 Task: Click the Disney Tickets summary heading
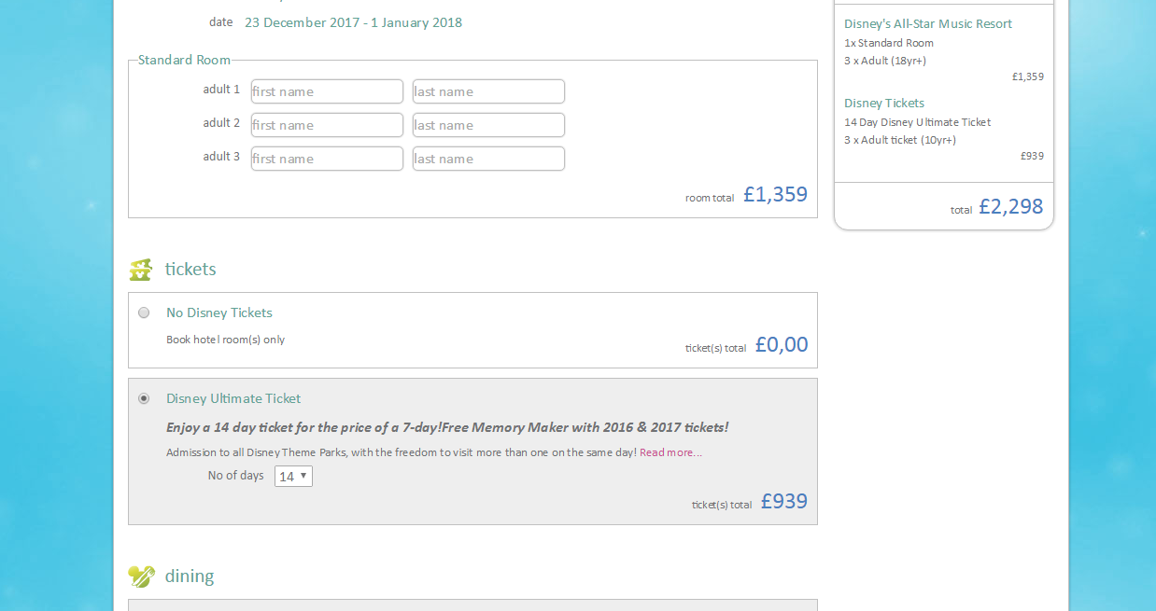point(884,104)
